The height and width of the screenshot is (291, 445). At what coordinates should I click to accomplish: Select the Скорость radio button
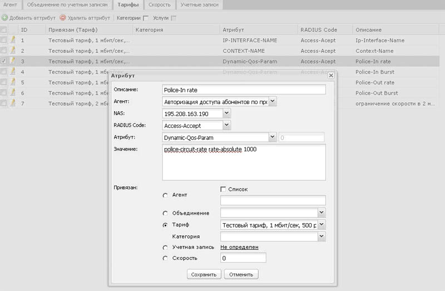tap(165, 258)
